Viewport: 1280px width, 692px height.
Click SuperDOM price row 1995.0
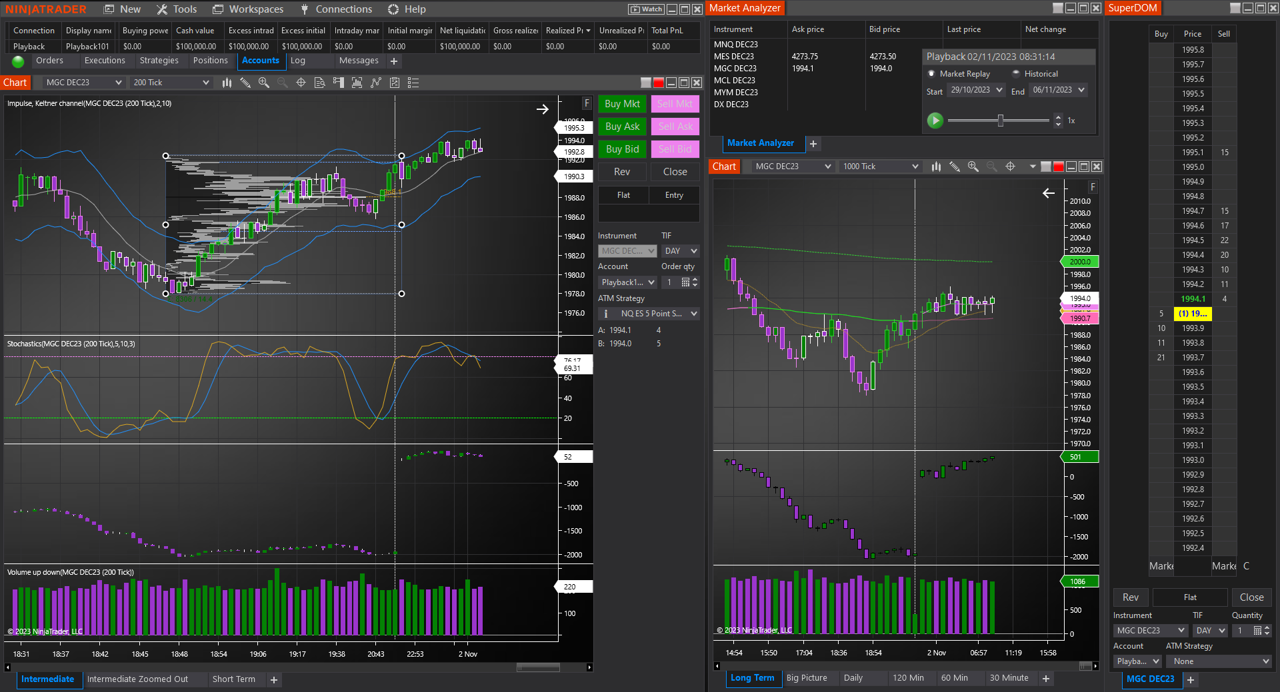(x=1193, y=167)
